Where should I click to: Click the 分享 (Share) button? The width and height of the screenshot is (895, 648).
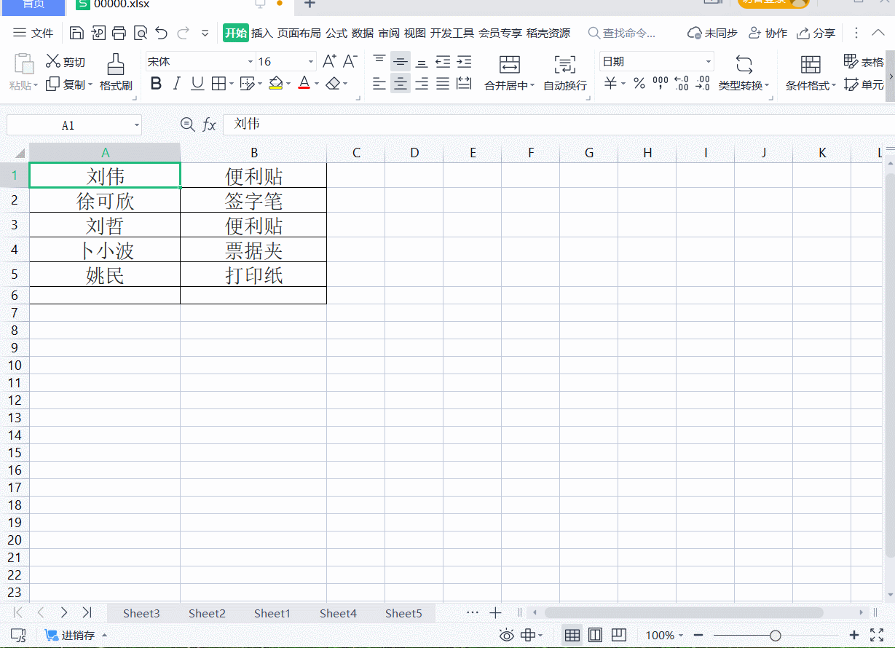[x=816, y=33]
